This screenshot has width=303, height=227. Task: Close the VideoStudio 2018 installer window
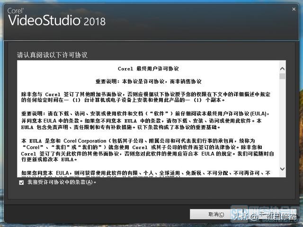[x=294, y=9]
